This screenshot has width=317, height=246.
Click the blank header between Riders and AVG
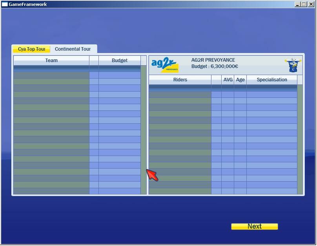(216, 80)
